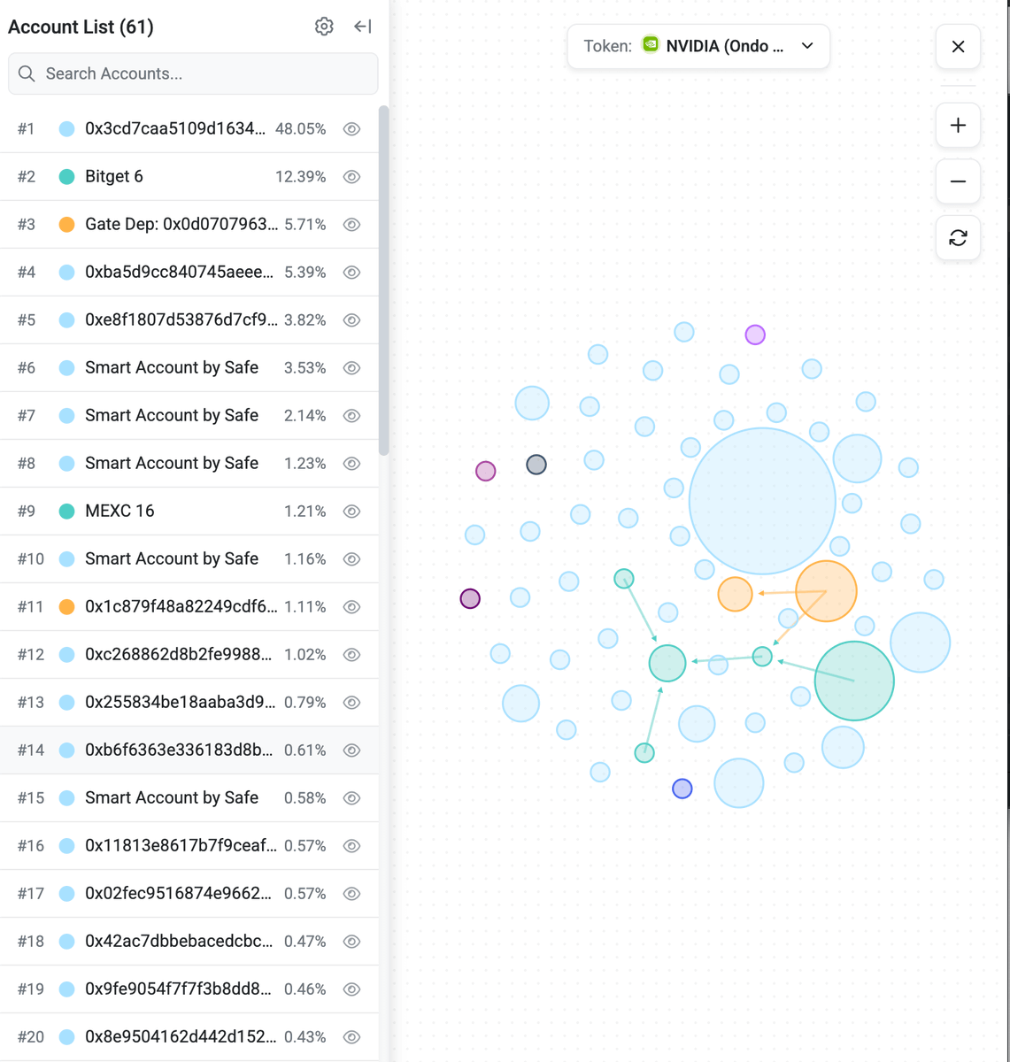Screen dimensions: 1010x1062
Task: Toggle eye for #11 0x1c879f48a82249cdf6
Action: (351, 607)
